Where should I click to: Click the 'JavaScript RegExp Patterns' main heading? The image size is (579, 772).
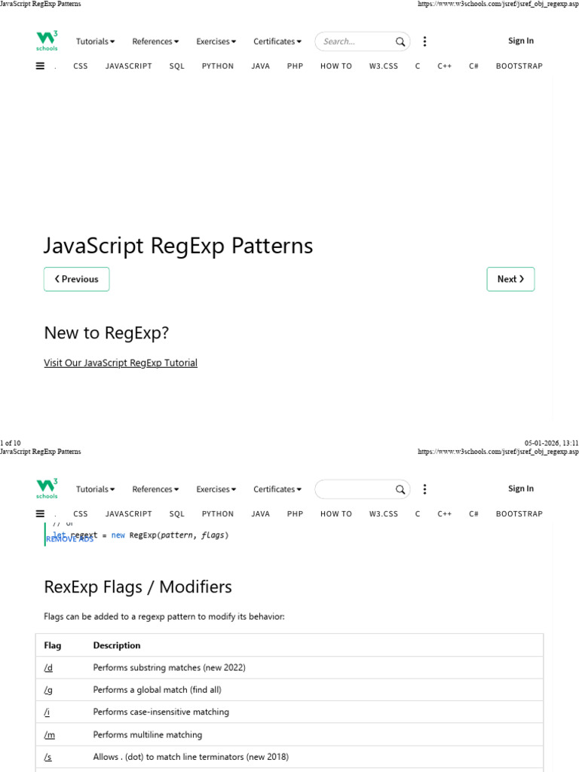click(x=178, y=246)
